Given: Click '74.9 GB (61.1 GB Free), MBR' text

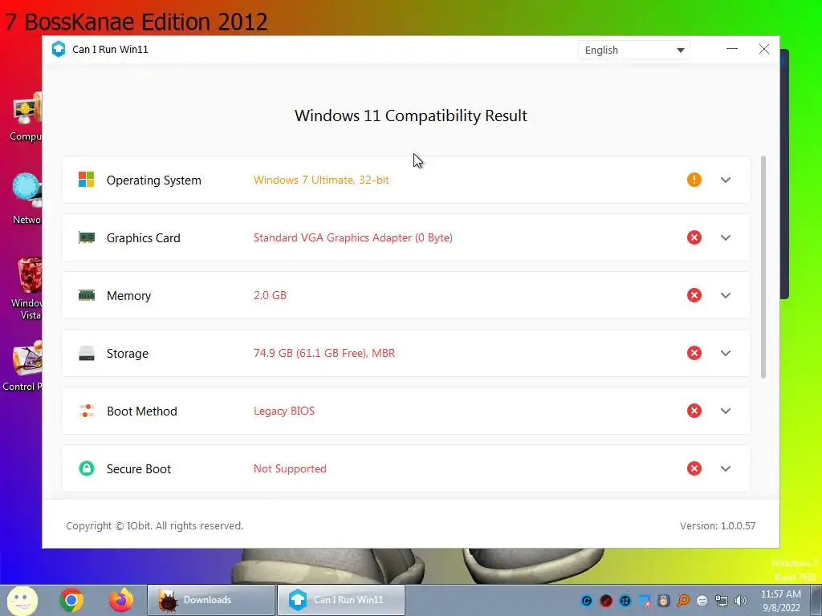Looking at the screenshot, I should [324, 353].
